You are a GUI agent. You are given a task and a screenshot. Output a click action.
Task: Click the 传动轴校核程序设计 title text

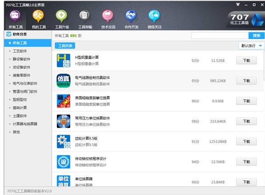pos(91,159)
